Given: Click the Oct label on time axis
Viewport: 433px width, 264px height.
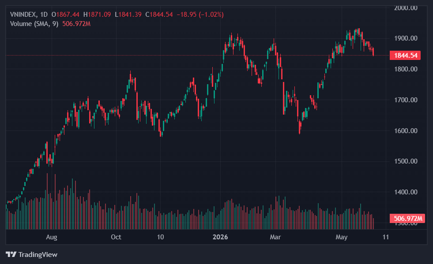Looking at the screenshot, I should pyautogui.click(x=116, y=237).
